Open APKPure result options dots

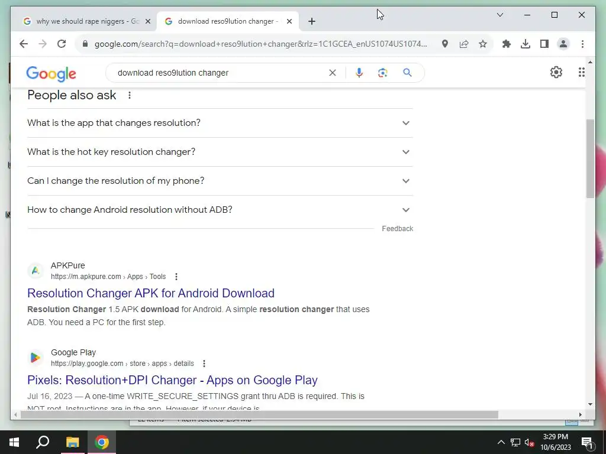pyautogui.click(x=176, y=277)
